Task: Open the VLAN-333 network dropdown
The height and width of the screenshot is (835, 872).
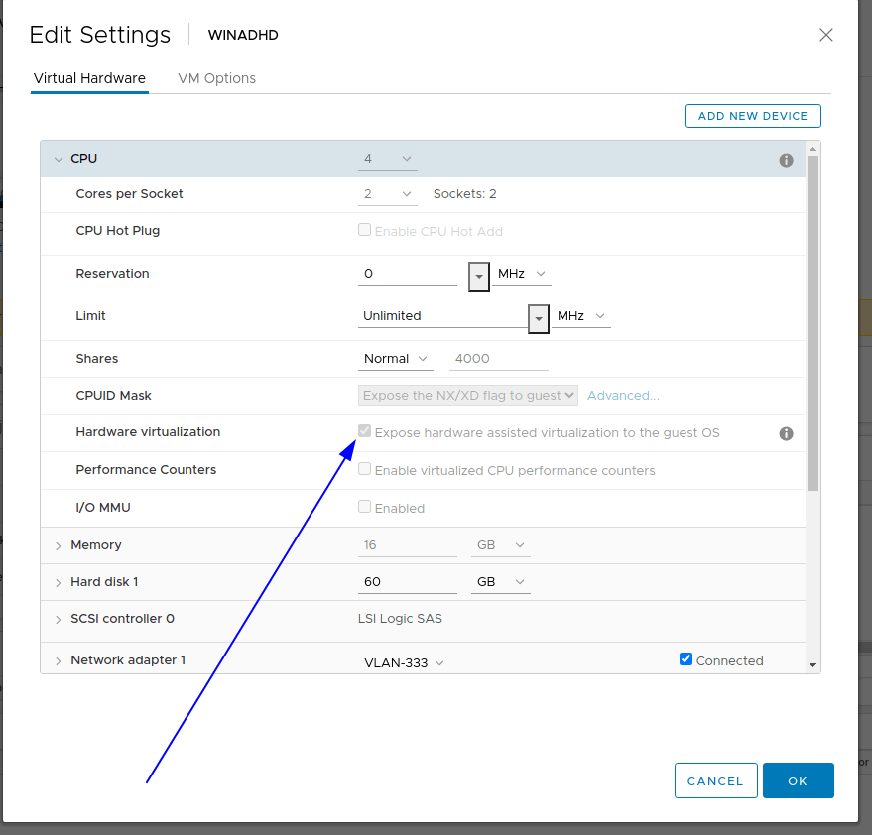Action: coord(404,662)
